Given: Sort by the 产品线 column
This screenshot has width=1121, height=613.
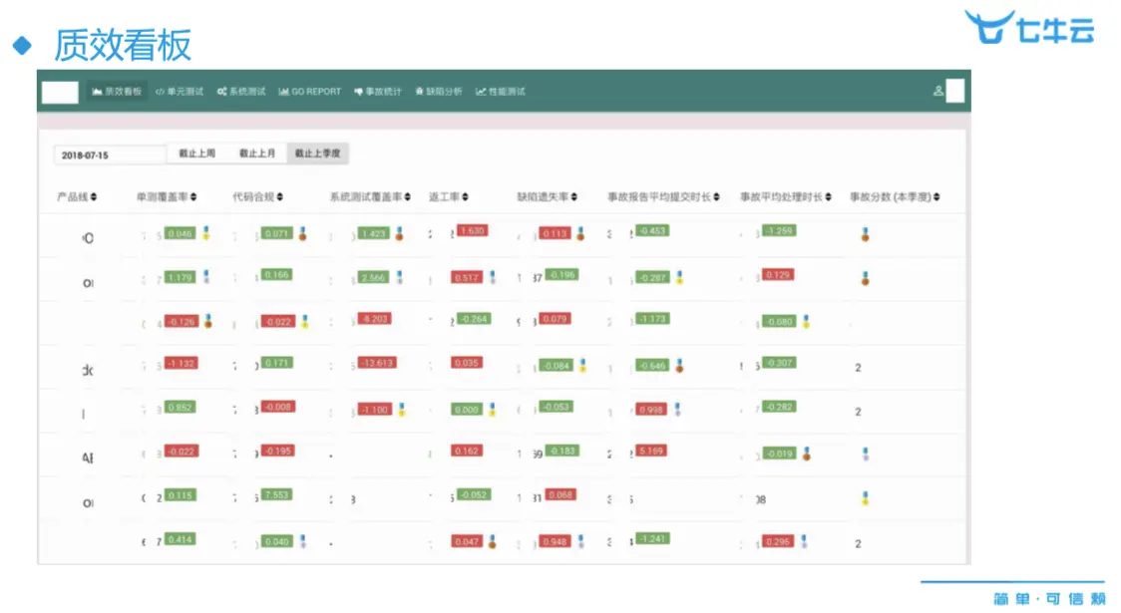Looking at the screenshot, I should [x=77, y=196].
